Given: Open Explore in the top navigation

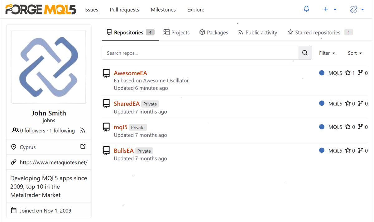Looking at the screenshot, I should (x=196, y=10).
